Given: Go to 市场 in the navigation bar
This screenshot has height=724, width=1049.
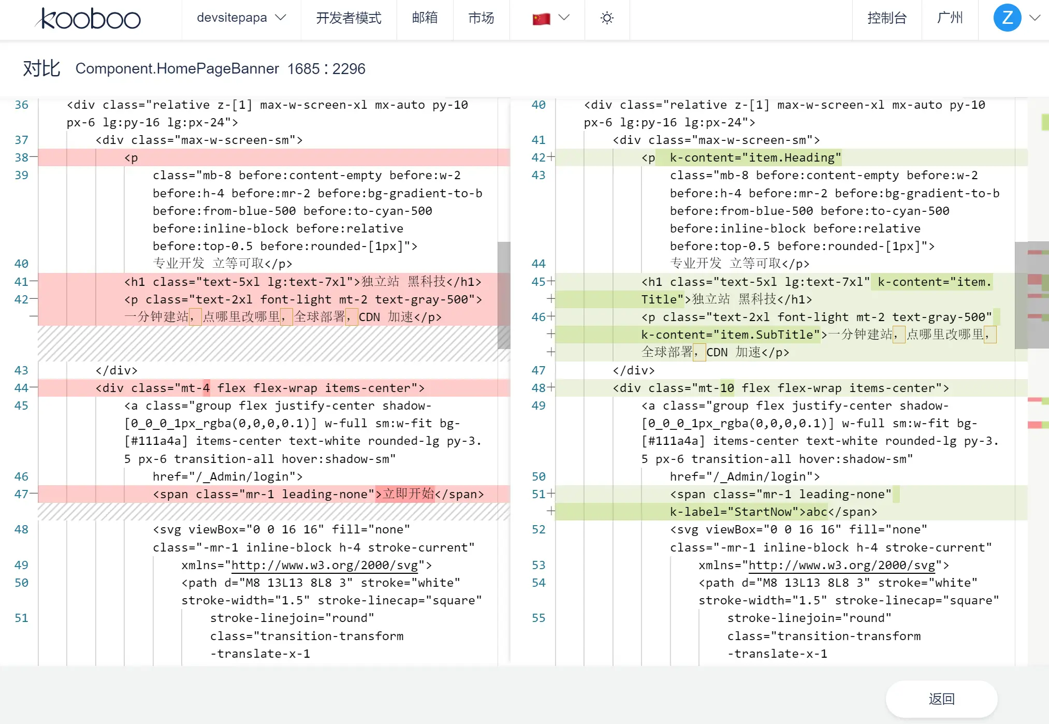Looking at the screenshot, I should pos(481,18).
